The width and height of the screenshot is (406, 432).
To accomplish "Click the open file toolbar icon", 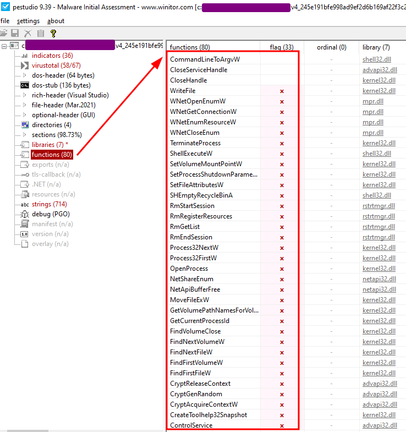I will tap(4, 34).
